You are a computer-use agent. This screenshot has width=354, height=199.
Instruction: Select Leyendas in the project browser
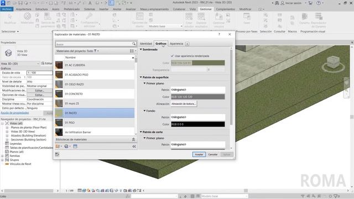tap(15, 144)
